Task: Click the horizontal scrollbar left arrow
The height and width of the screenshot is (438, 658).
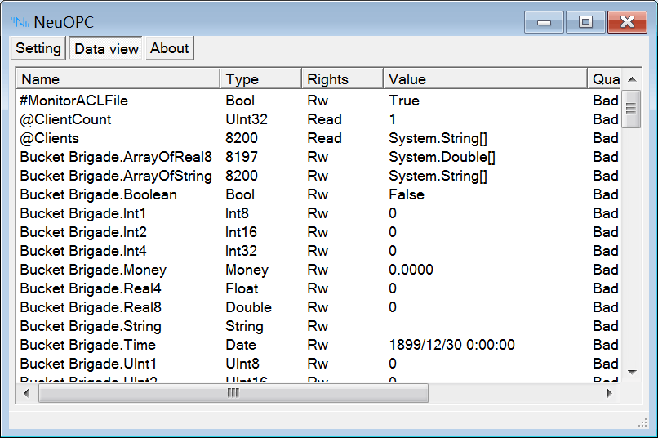Action: tap(26, 393)
